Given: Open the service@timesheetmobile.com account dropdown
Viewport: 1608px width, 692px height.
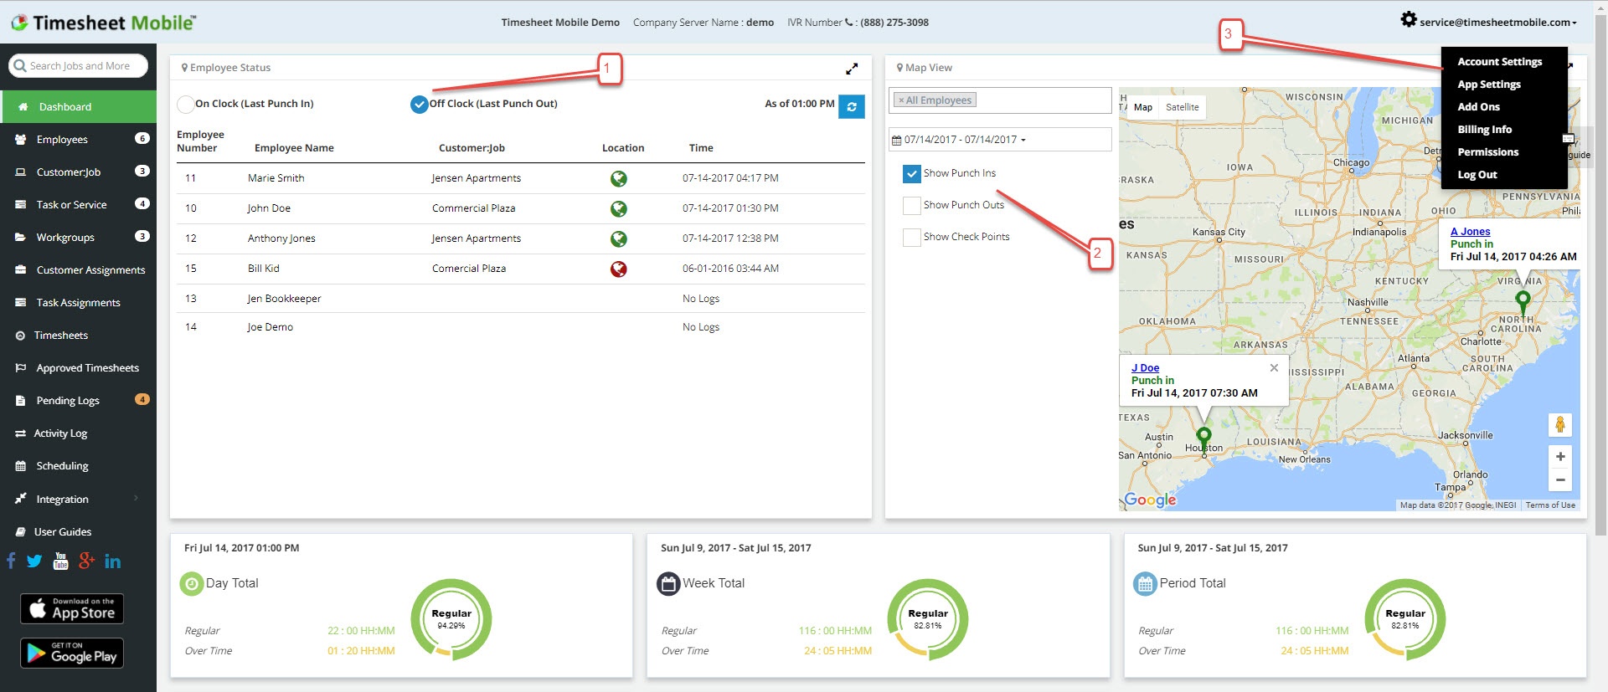Looking at the screenshot, I should 1497,23.
